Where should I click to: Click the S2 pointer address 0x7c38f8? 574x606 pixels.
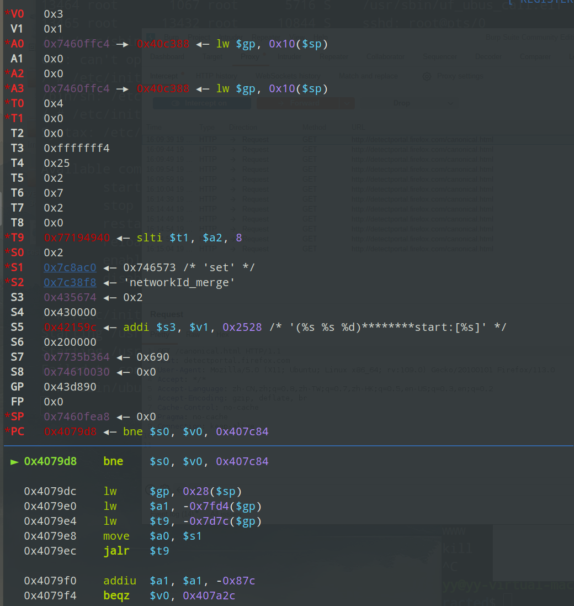click(70, 282)
